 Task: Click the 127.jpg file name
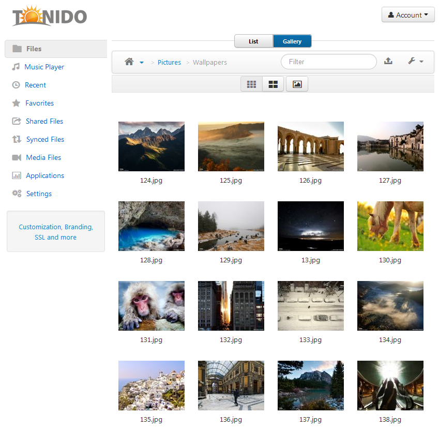pos(390,181)
